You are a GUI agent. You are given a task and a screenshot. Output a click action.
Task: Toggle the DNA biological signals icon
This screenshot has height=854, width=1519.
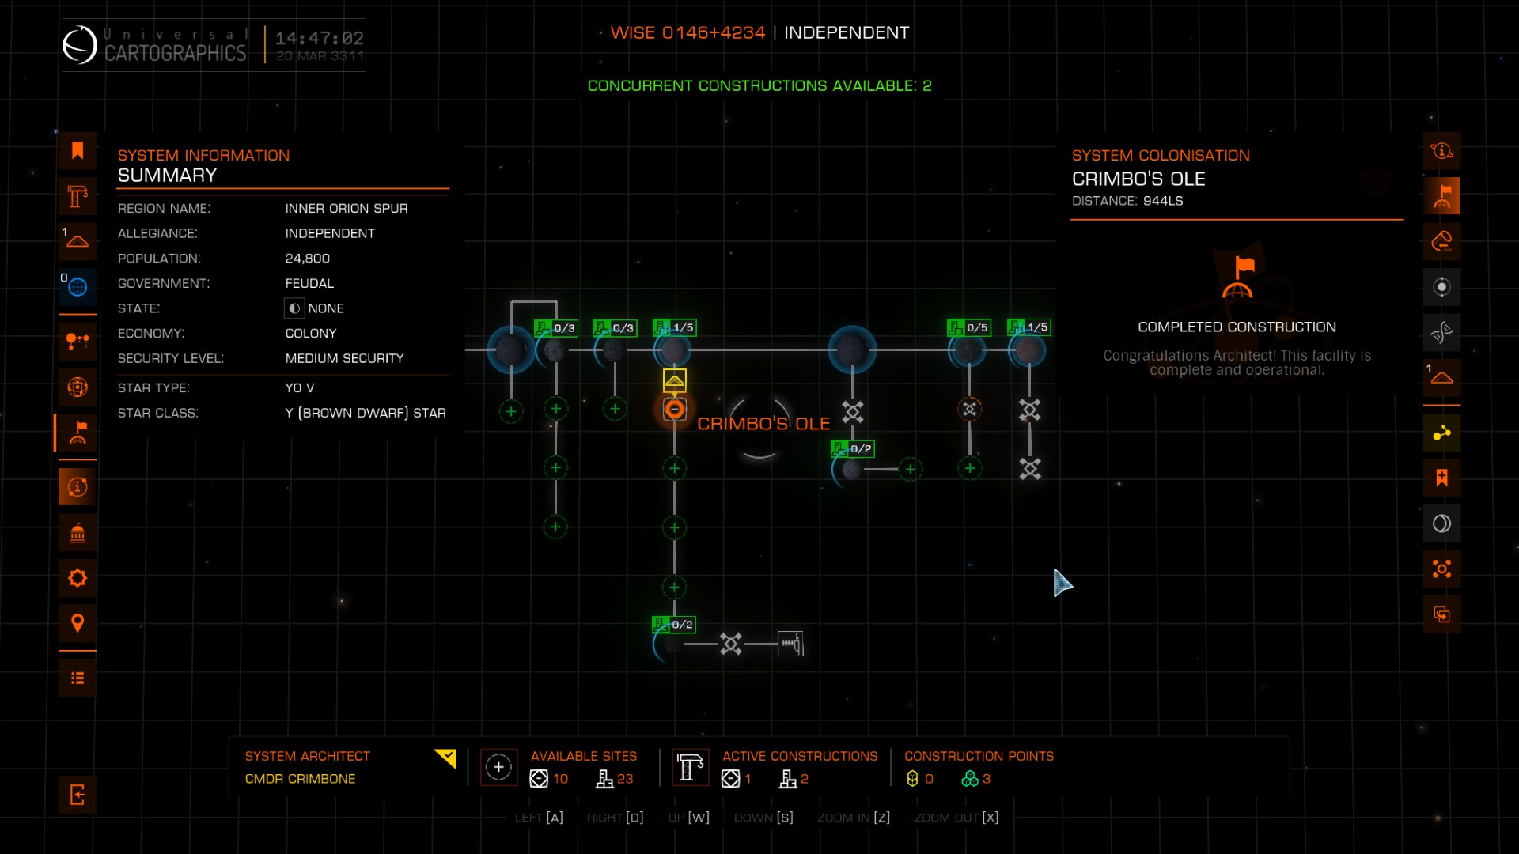1441,332
